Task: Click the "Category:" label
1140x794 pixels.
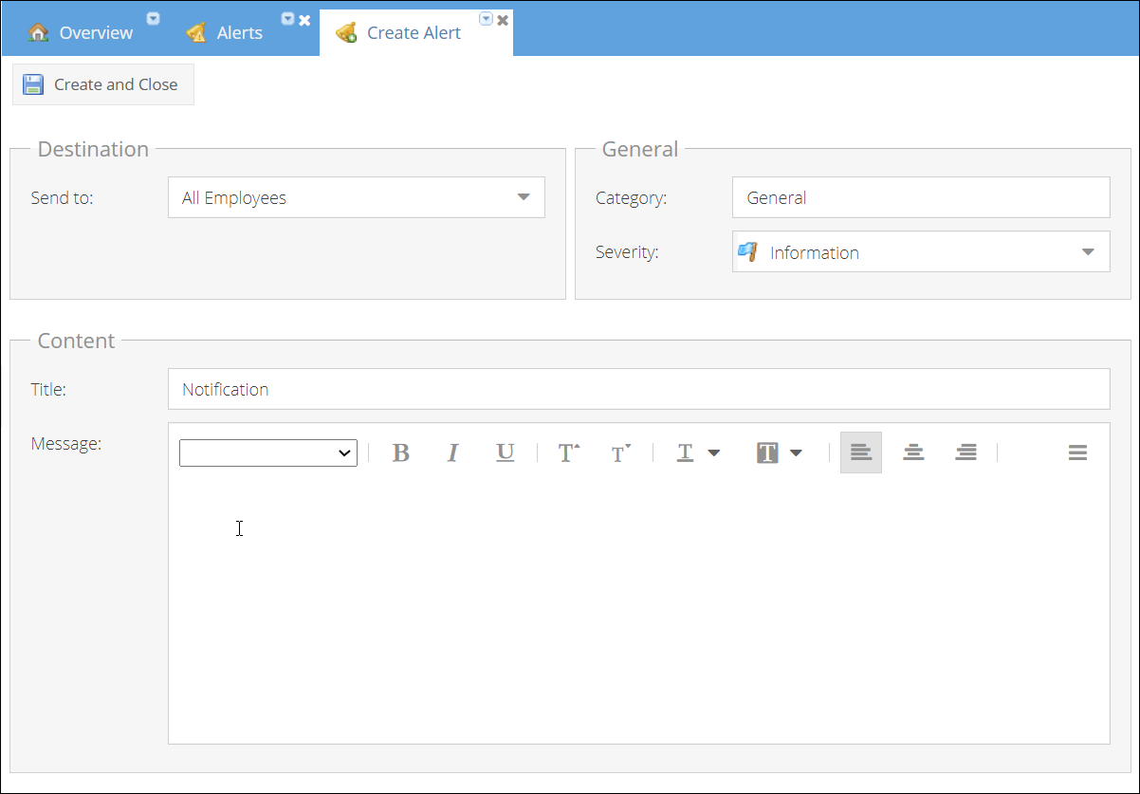Action: [x=632, y=198]
